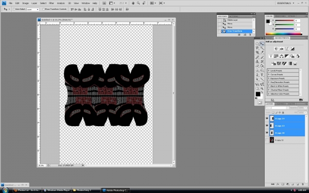Expand the Black & White Presets group

(x=269, y=86)
